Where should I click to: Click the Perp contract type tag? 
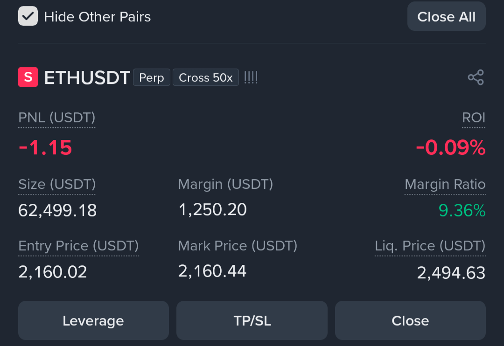click(x=151, y=77)
